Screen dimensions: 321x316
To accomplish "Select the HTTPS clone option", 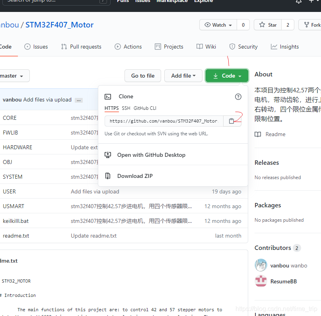I will pos(111,108).
